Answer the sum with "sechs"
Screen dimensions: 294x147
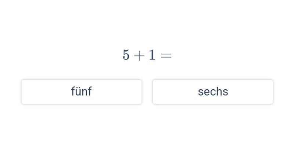pos(213,92)
